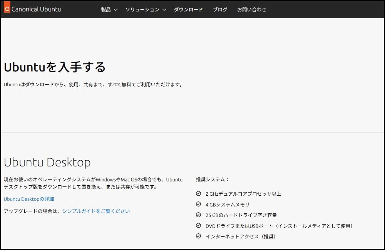The image size is (385, 250).
Task: Click the Ubuntu Desktop section heading
Action: 47,162
